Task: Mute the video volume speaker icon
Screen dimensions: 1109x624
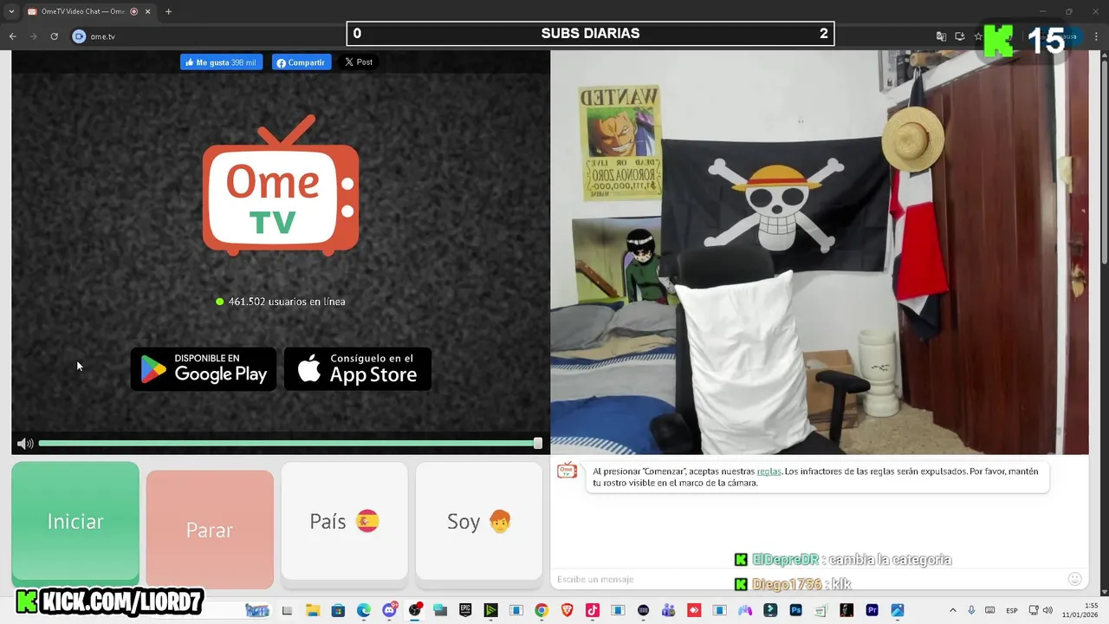Action: pyautogui.click(x=25, y=444)
